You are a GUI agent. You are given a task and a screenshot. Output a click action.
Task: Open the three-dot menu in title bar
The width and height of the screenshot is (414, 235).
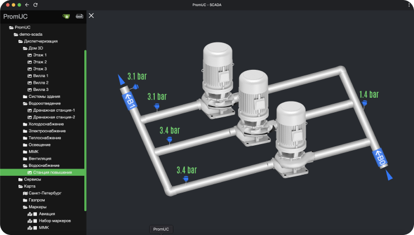coord(409,4)
